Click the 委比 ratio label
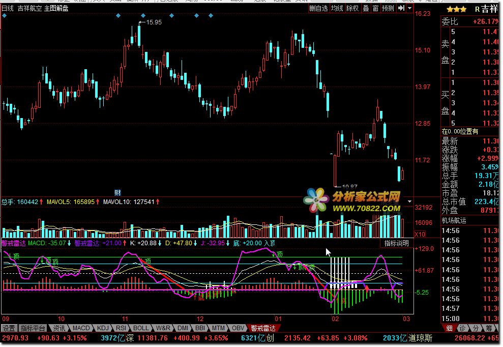The width and height of the screenshot is (503, 347). click(x=450, y=21)
